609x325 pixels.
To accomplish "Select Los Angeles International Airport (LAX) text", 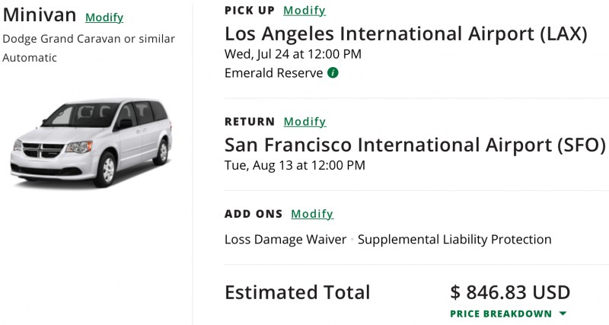I will point(406,34).
